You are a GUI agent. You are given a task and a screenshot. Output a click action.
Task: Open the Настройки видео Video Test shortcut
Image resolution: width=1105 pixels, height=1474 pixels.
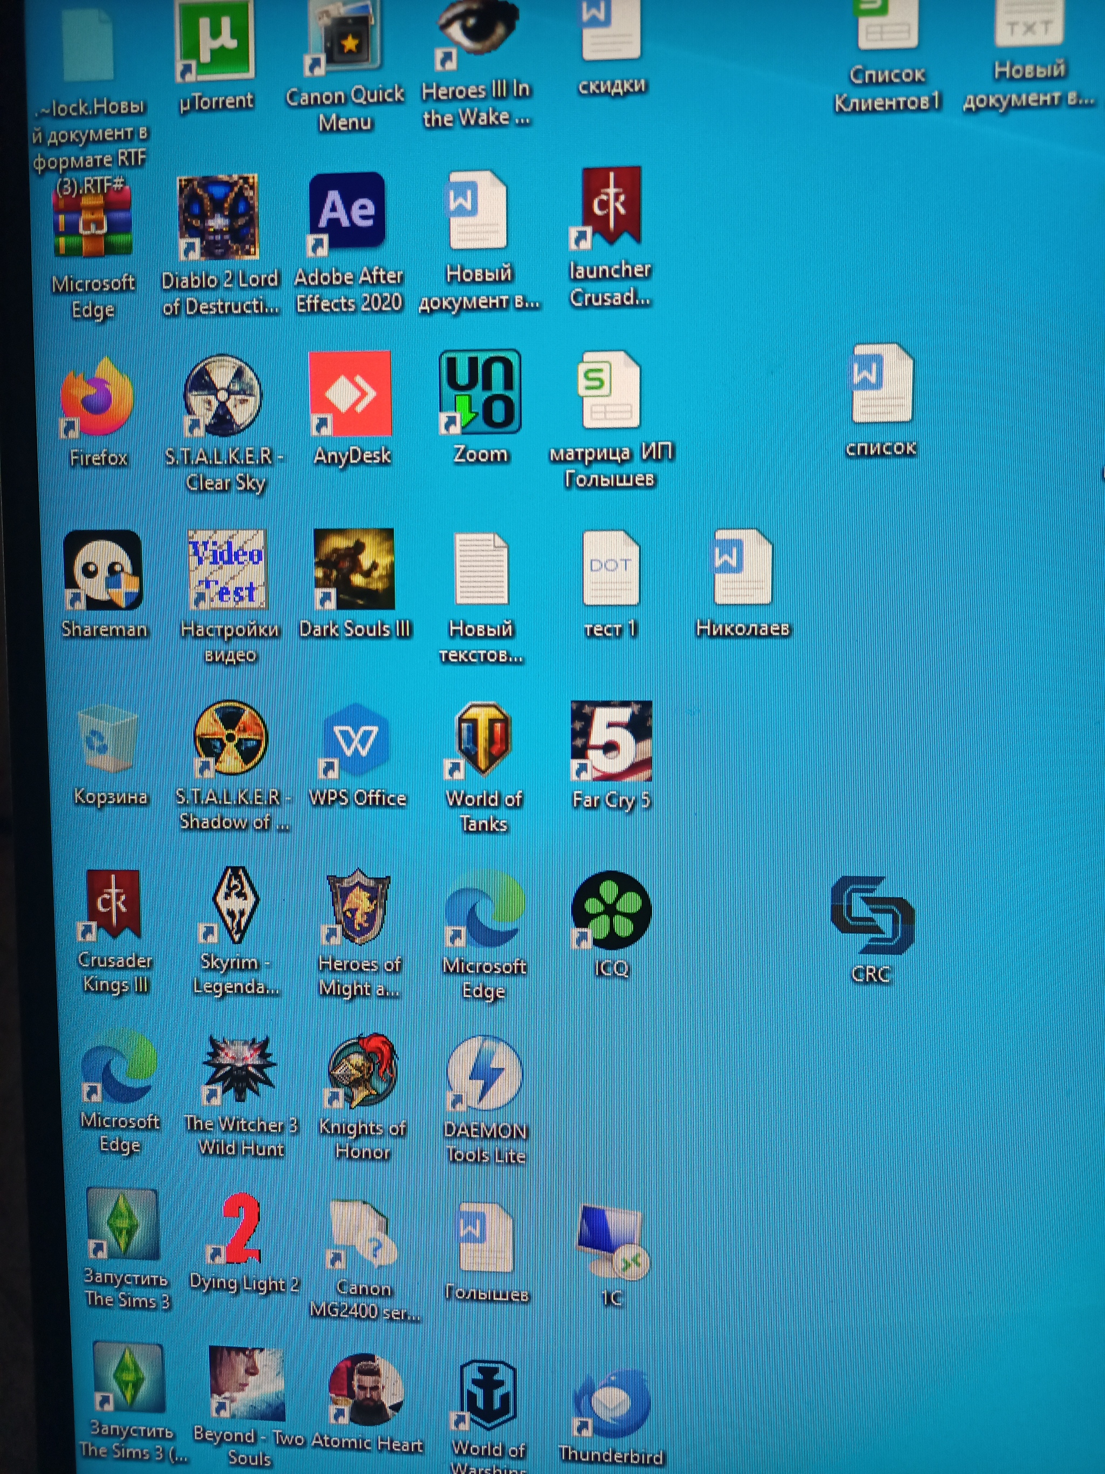click(x=227, y=570)
